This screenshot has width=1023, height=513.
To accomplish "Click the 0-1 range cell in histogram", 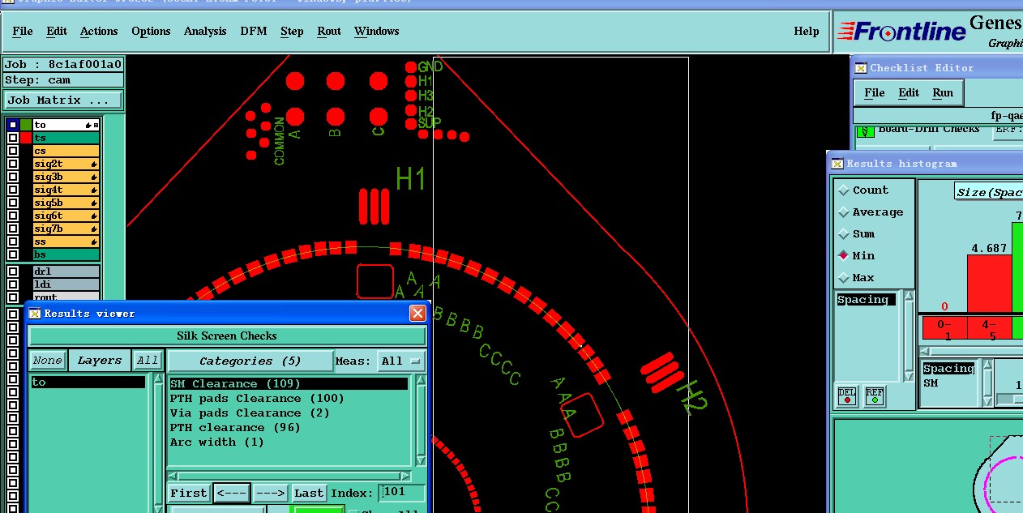I will 944,329.
